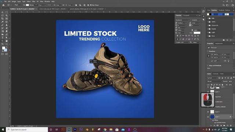
Task: Toggle Gradient Overlay effect visibility
Action: (x=215, y=122)
